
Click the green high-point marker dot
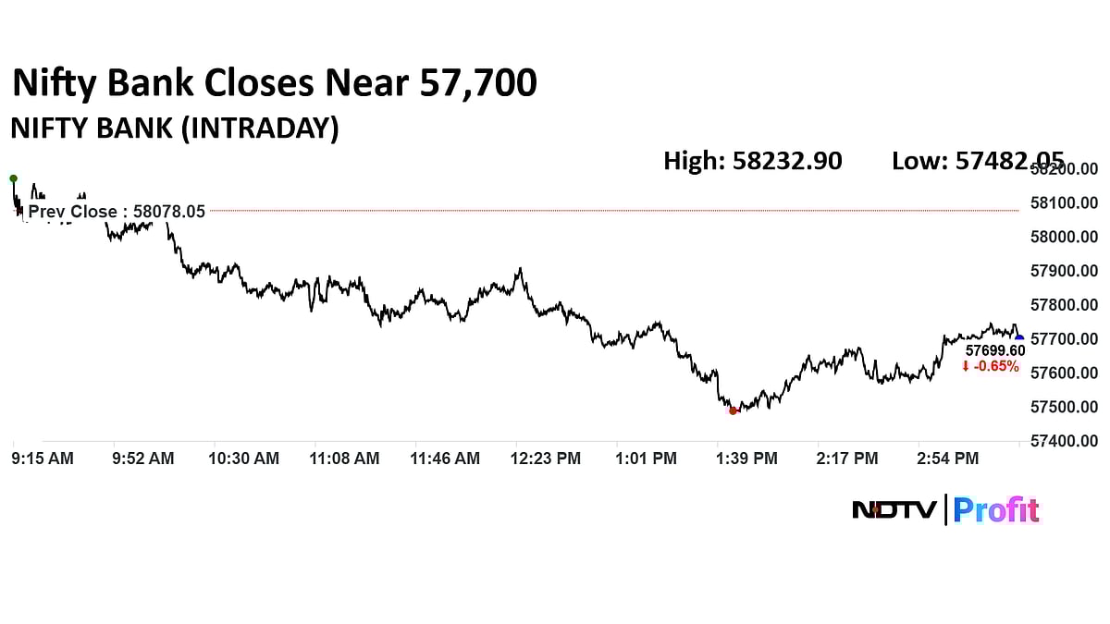click(x=13, y=177)
